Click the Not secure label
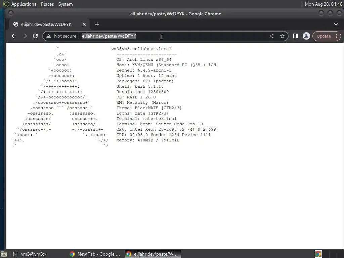This screenshot has height=258, width=344. click(65, 36)
